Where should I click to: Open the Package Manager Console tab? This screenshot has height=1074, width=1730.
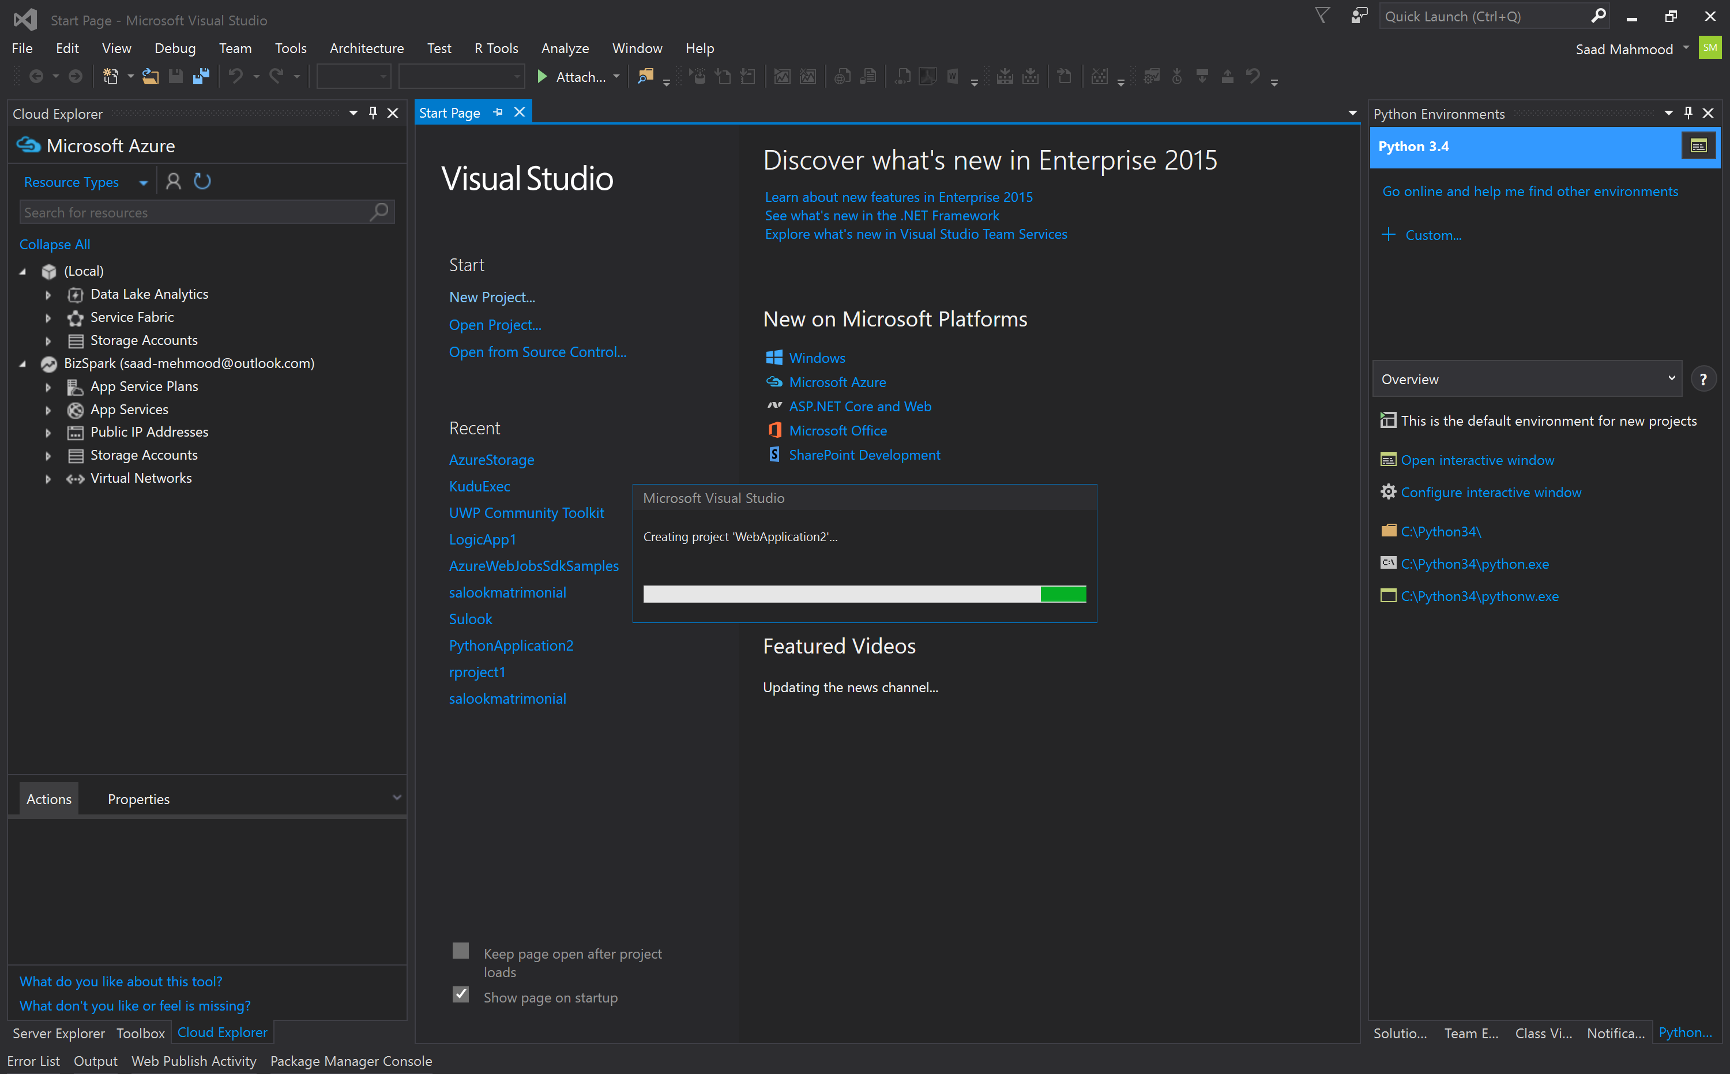tap(351, 1061)
